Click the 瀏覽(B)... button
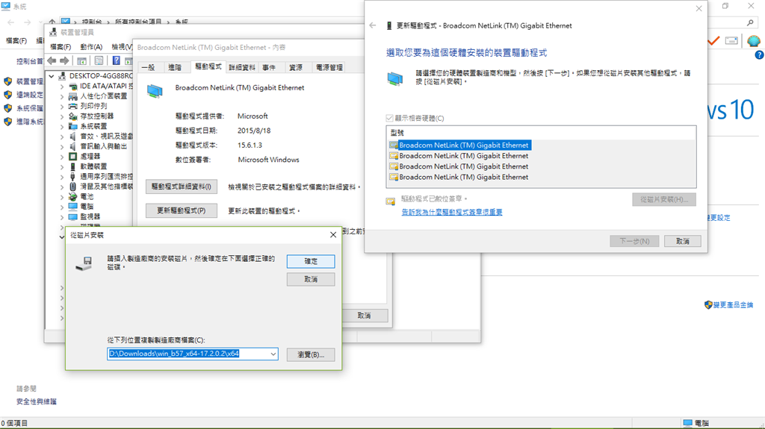The height and width of the screenshot is (429, 765). point(311,354)
